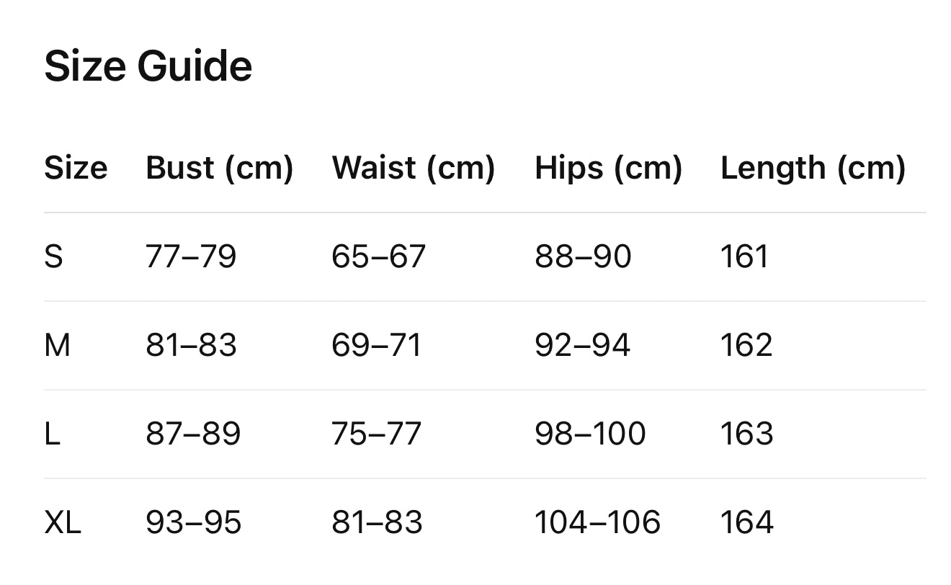Click the L size row label
951x585 pixels.
[x=52, y=434]
